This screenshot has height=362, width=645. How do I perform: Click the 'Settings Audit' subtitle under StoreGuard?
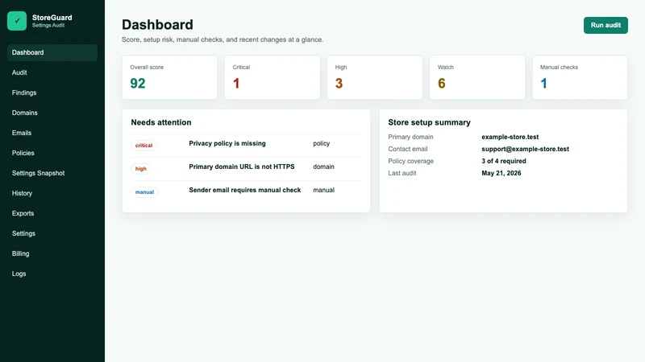(48, 26)
